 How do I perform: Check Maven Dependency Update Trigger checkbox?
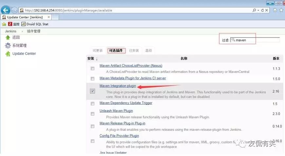click(x=92, y=104)
